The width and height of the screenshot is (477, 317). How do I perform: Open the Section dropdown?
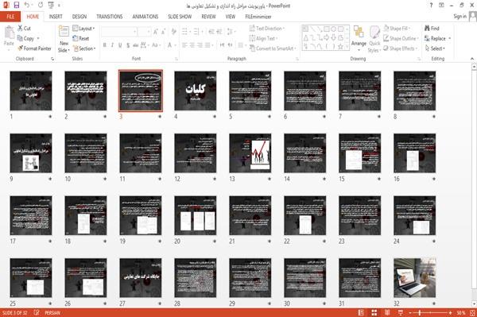tap(84, 48)
